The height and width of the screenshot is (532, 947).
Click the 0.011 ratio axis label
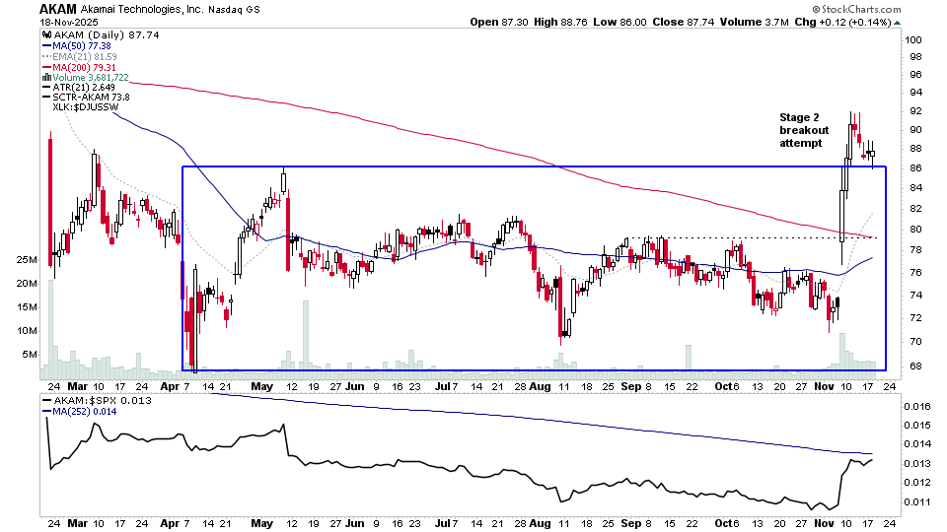[917, 501]
